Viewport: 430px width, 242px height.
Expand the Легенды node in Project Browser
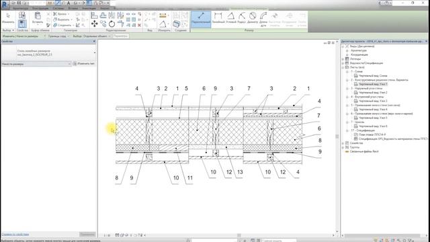pos(343,59)
